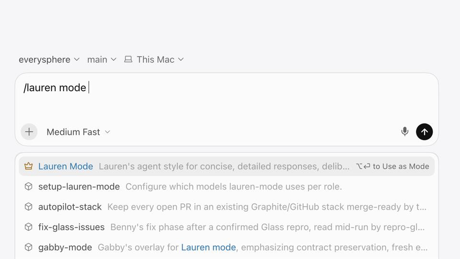
Task: Choose the setup-lauren-mode suggestion
Action: (x=227, y=187)
